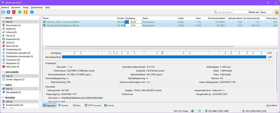
Task: Click the orange lock UI icon
Action: (x=277, y=12)
